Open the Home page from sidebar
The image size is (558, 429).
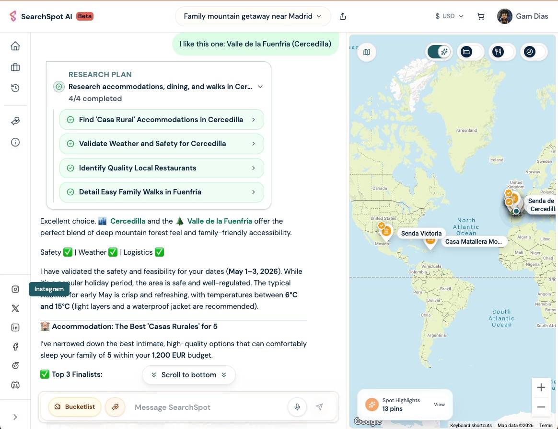pos(15,46)
